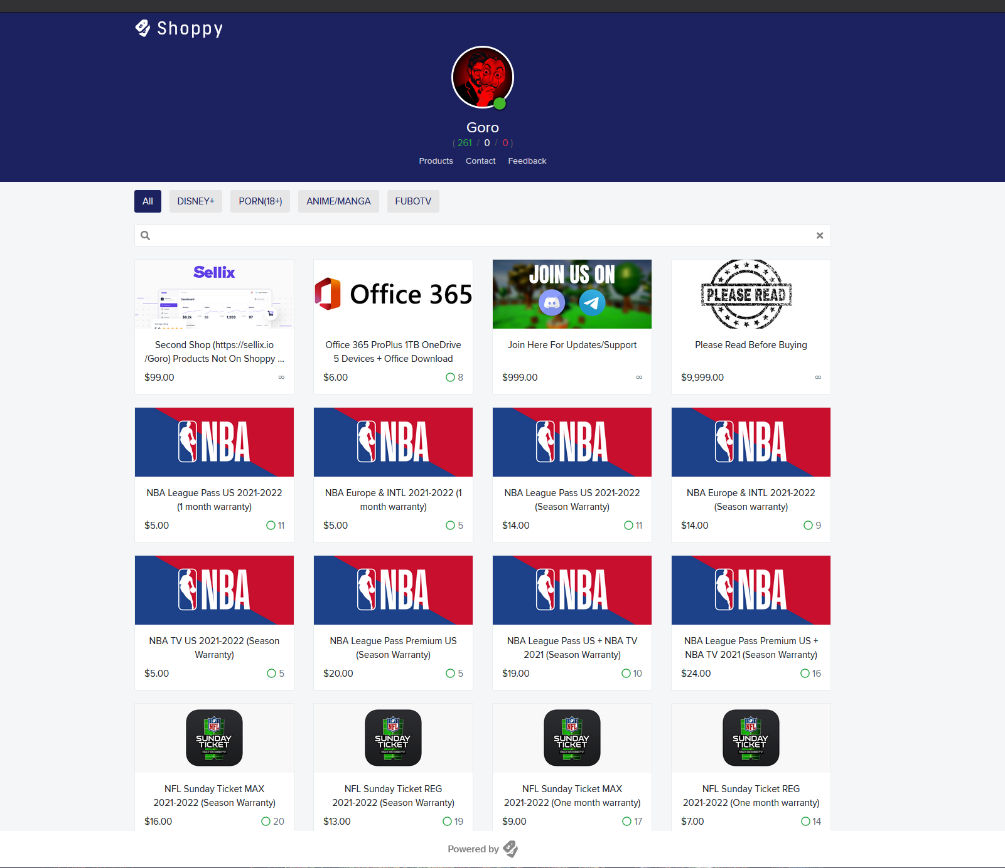Click the Powered by text in footer
The height and width of the screenshot is (868, 1005).
(473, 849)
